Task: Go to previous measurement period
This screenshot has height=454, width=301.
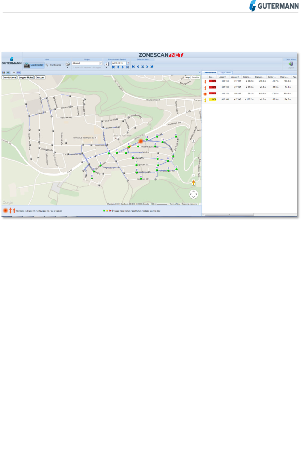Action: [x=118, y=67]
